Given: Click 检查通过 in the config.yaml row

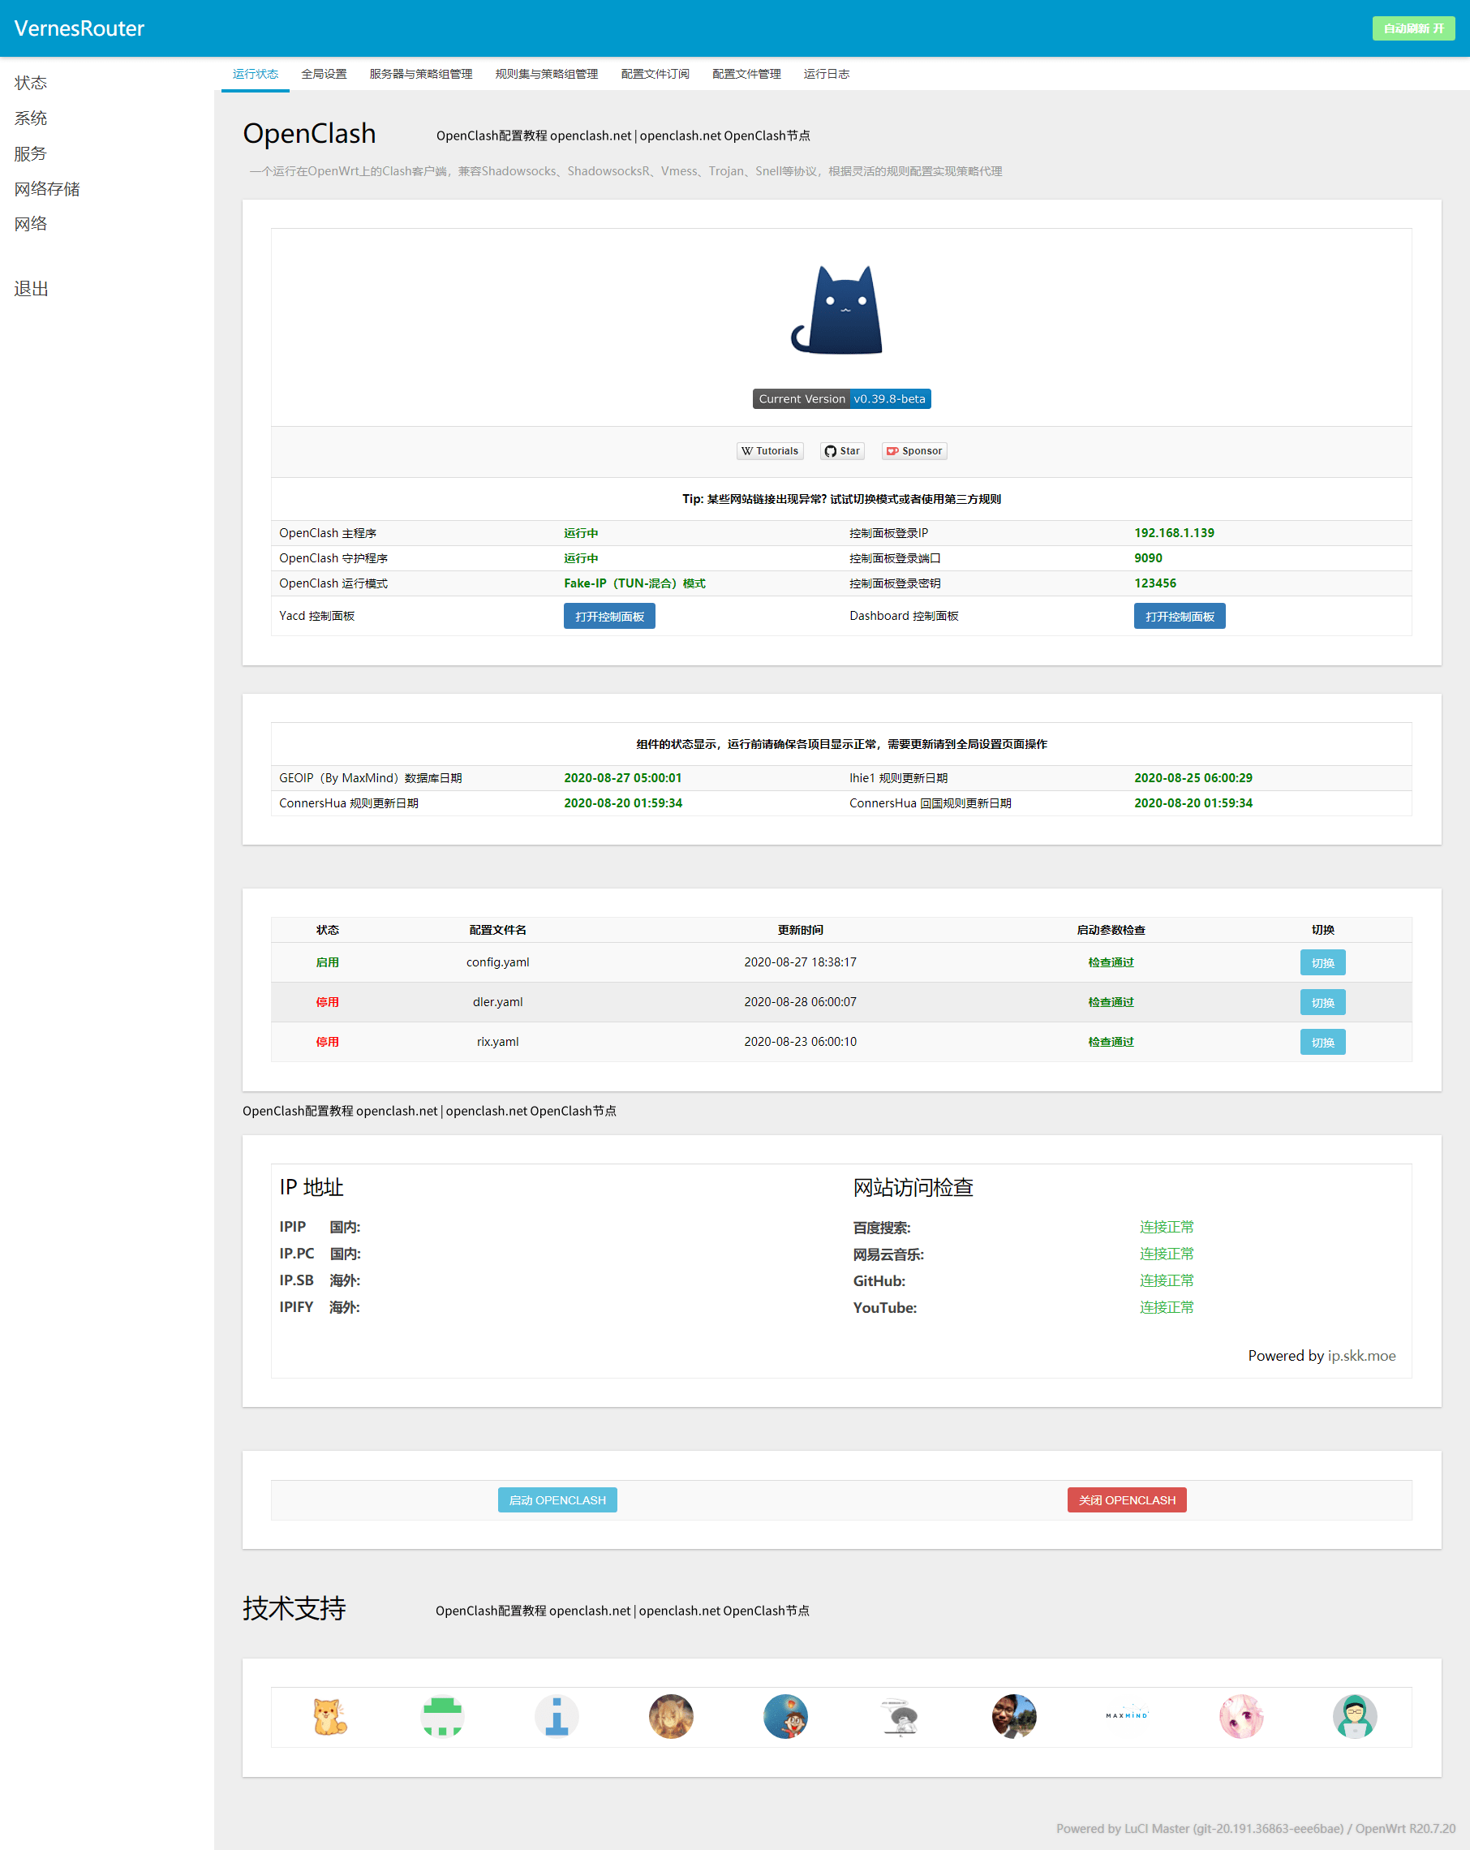Looking at the screenshot, I should 1111,962.
